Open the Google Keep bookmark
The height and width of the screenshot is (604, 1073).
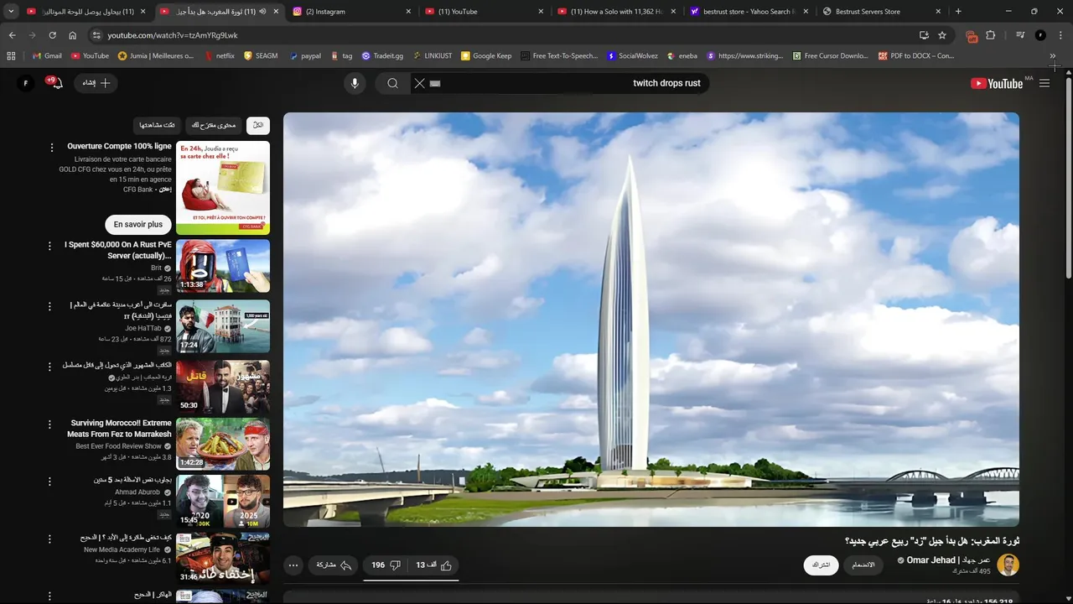[x=485, y=56]
